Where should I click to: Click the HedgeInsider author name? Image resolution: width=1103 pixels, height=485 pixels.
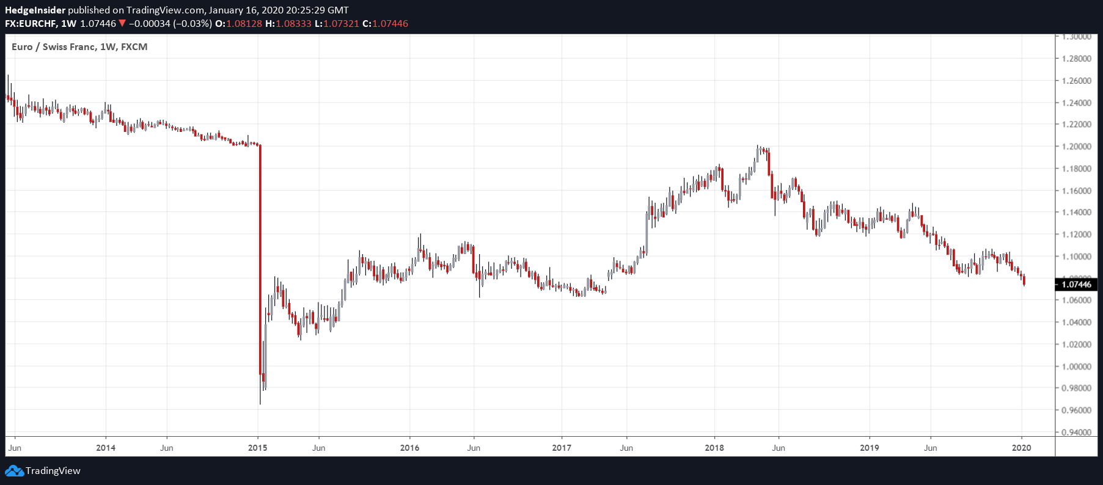pyautogui.click(x=35, y=10)
